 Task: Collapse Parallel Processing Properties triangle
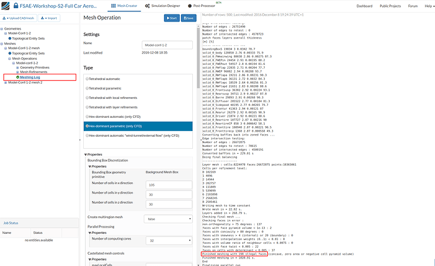[90, 233]
